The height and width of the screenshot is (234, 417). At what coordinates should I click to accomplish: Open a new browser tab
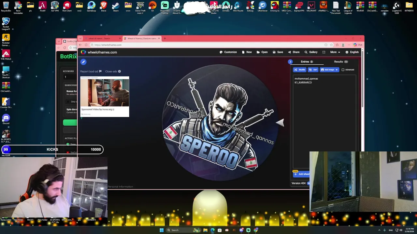point(165,38)
